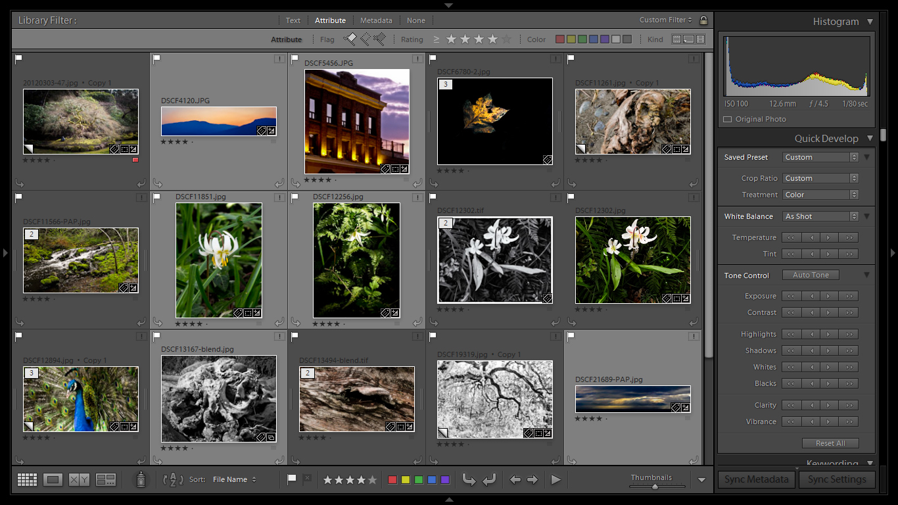This screenshot has height=505, width=898.
Task: Click the Auto Tone button
Action: (811, 275)
